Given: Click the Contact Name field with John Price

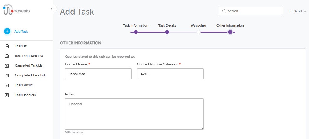Looking at the screenshot, I should tap(98, 74).
